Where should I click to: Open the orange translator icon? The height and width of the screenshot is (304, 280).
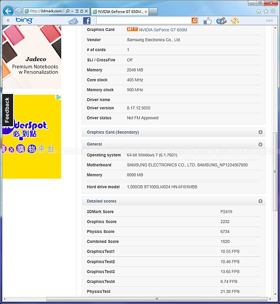click(x=235, y=21)
